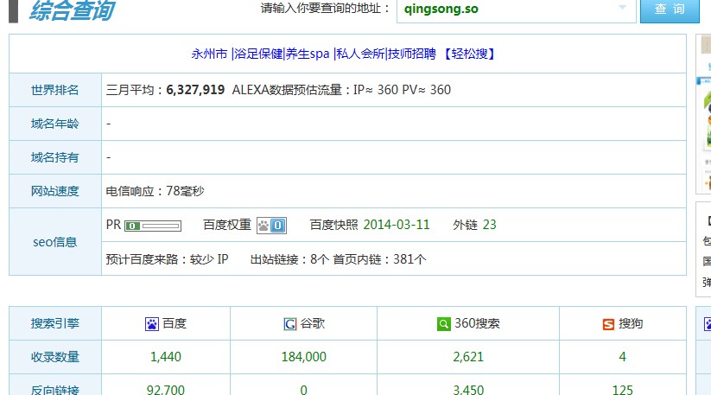Viewport: 711px width, 395px height.
Task: Click the 外链 count 23
Action: pyautogui.click(x=490, y=225)
